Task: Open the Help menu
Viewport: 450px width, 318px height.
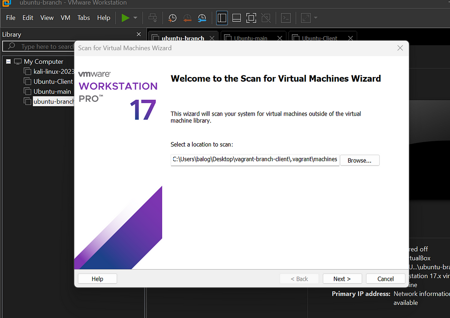Action: coord(104,18)
